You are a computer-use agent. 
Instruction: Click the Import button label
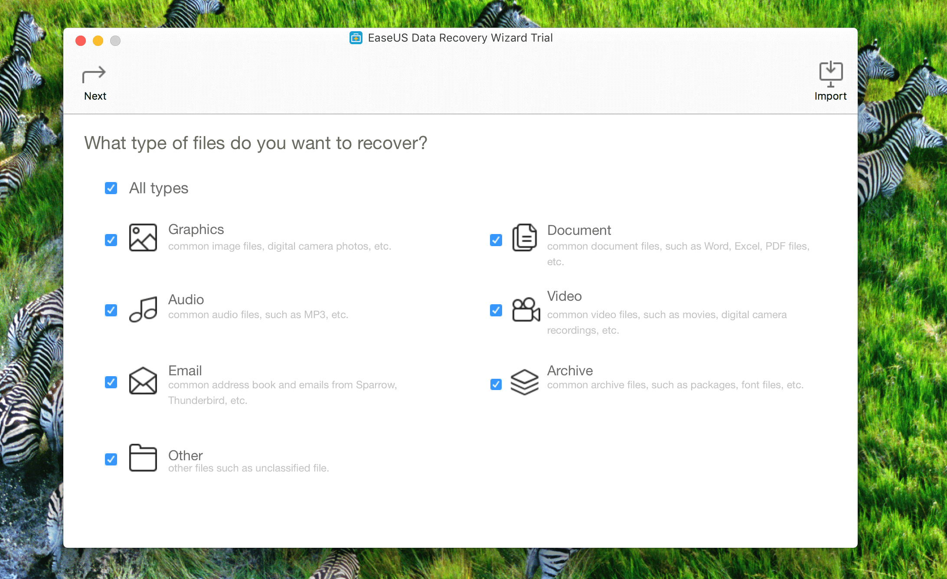coord(830,96)
